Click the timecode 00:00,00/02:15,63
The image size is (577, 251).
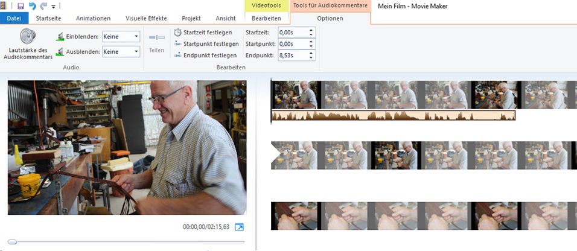(x=206, y=227)
